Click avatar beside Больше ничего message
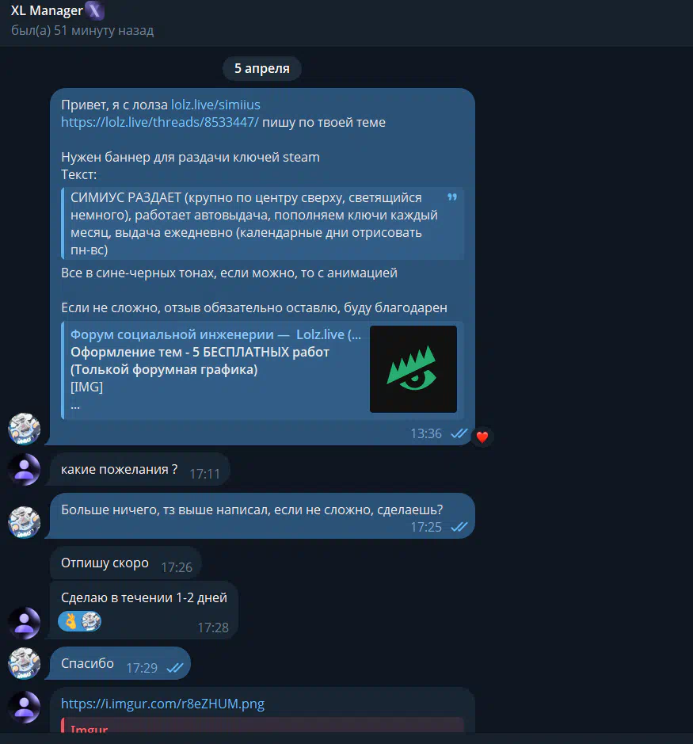 click(x=25, y=522)
